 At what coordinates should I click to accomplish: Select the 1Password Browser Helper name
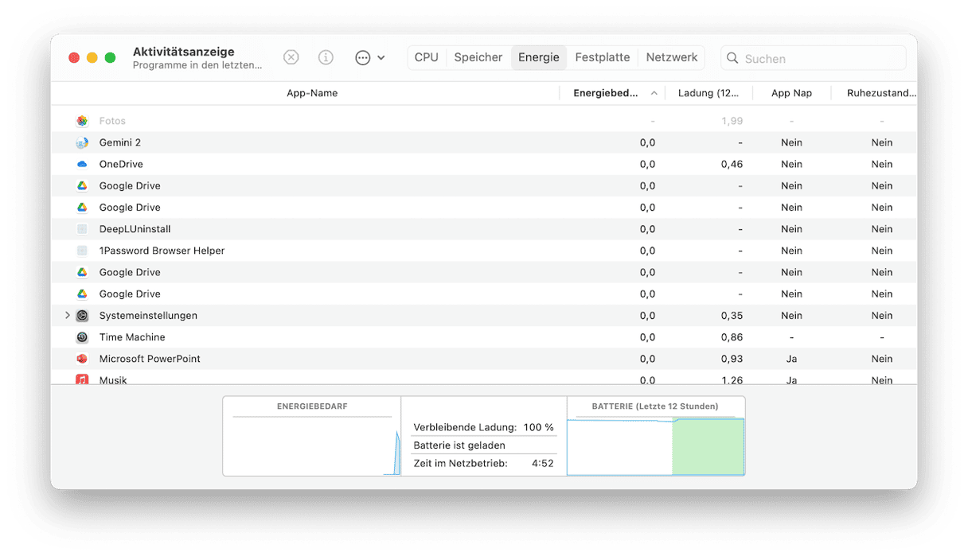coord(162,251)
